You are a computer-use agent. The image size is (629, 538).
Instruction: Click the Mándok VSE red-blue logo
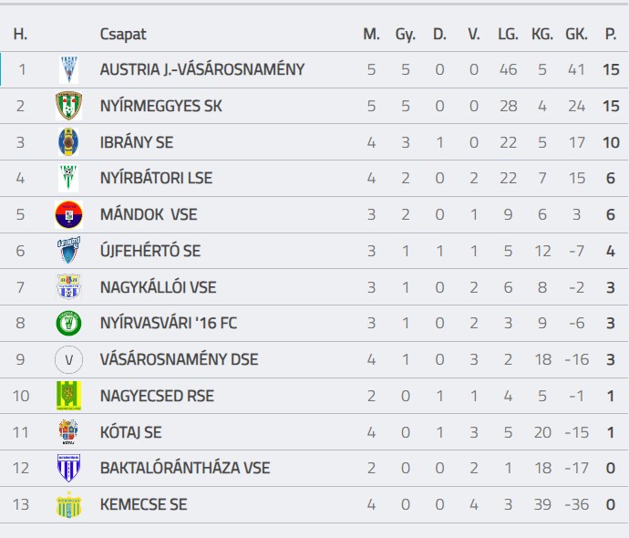(x=68, y=214)
